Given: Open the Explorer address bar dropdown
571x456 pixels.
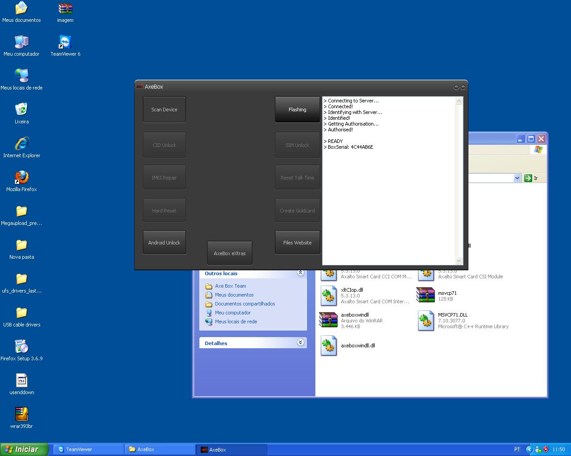Looking at the screenshot, I should click(x=517, y=178).
